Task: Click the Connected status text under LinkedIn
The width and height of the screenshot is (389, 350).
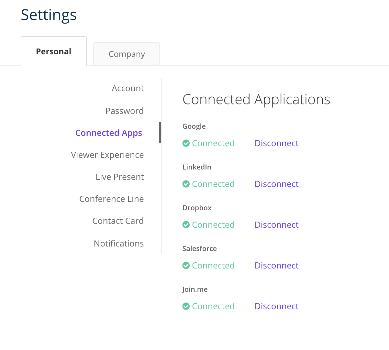Action: tap(213, 184)
